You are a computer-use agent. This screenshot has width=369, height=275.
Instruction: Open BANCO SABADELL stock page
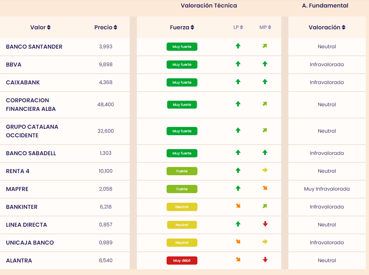[31, 153]
